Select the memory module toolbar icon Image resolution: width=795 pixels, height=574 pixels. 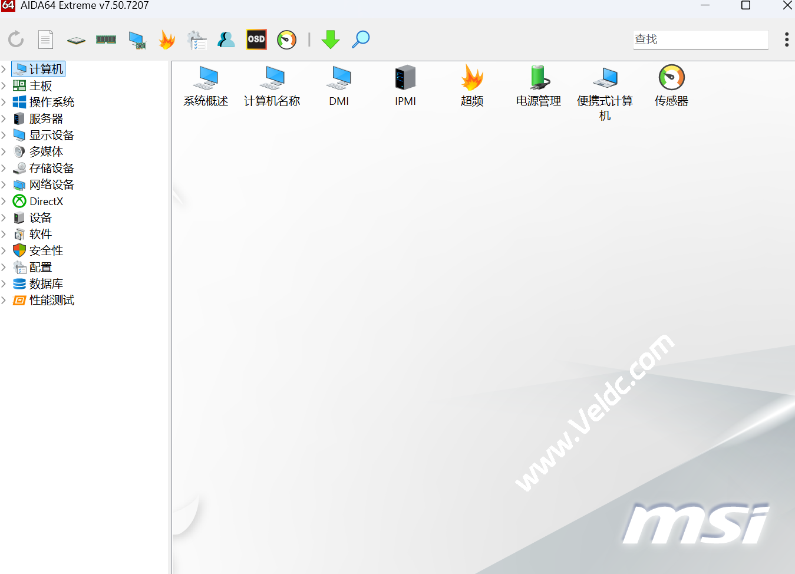(105, 38)
